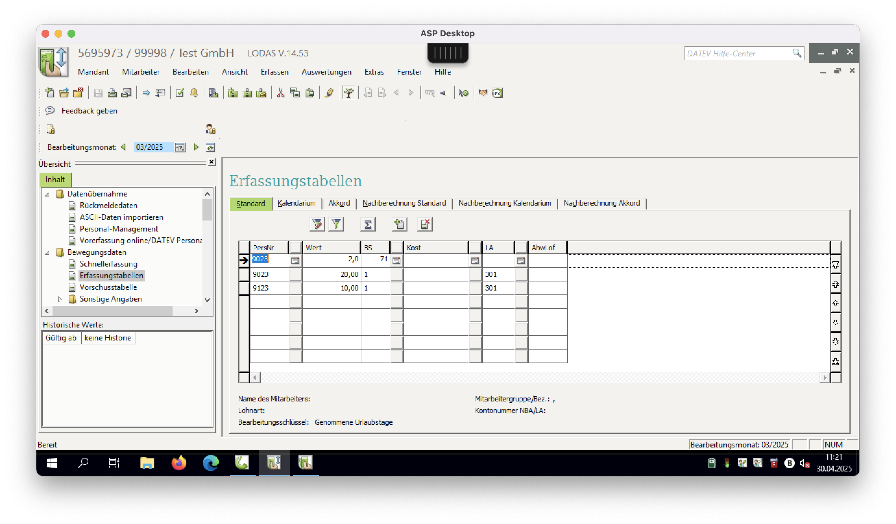Image resolution: width=896 pixels, height=524 pixels.
Task: Expand the Sonstige Angaben folder
Action: coord(60,299)
